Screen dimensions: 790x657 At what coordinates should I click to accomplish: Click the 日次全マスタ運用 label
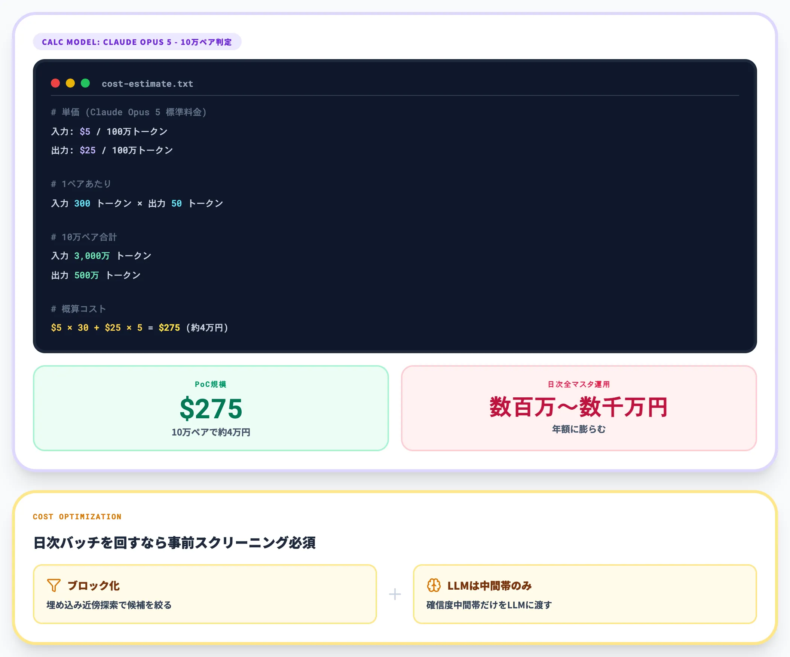(x=579, y=384)
